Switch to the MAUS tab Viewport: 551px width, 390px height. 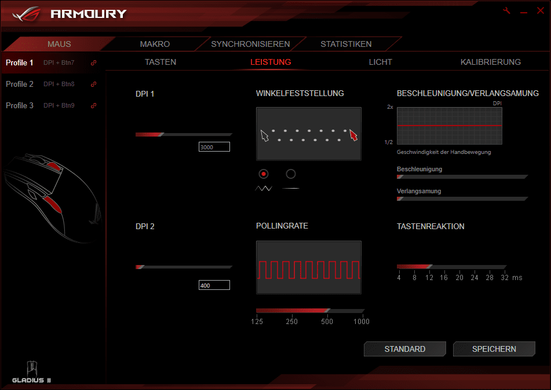[59, 44]
